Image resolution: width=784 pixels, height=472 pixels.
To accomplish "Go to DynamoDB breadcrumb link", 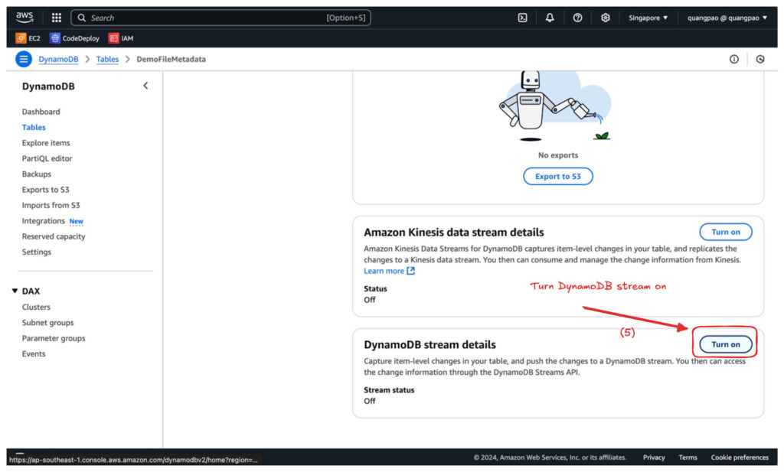I will pos(58,59).
